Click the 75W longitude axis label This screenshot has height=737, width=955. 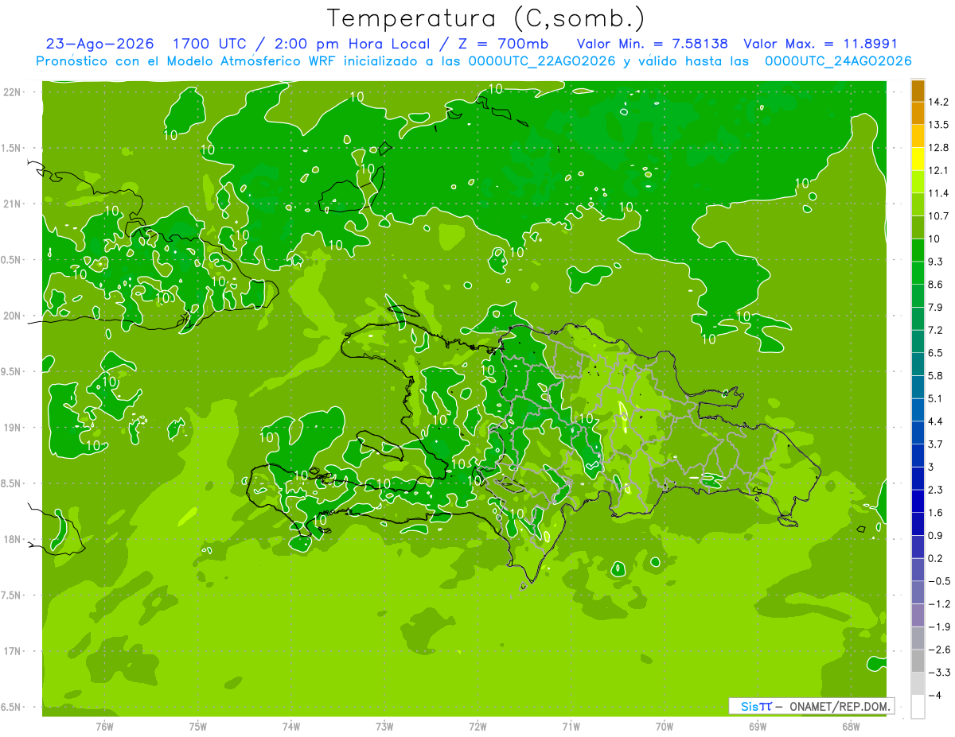(198, 727)
